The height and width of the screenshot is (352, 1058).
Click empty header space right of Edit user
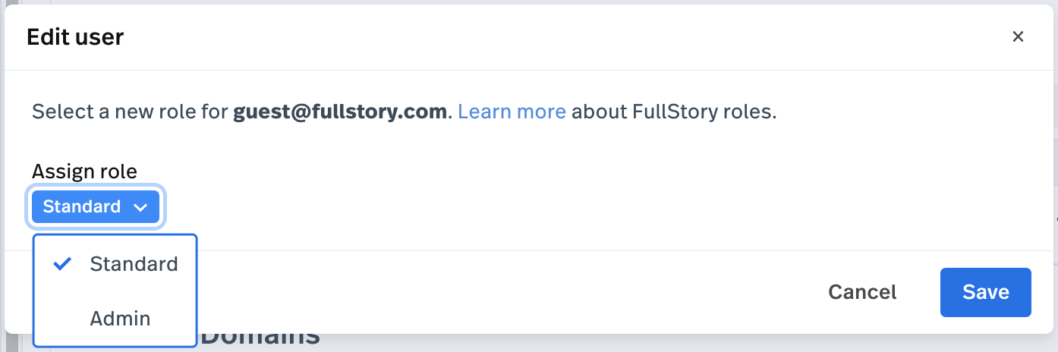click(531, 36)
